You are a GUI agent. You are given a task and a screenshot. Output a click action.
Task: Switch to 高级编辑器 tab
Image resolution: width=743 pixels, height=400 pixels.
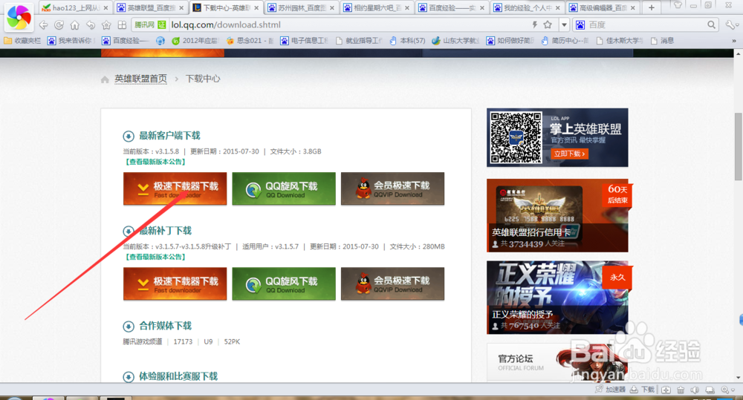(603, 7)
